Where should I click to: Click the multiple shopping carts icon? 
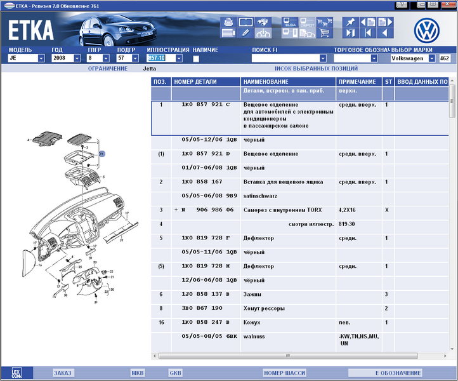tap(325, 22)
